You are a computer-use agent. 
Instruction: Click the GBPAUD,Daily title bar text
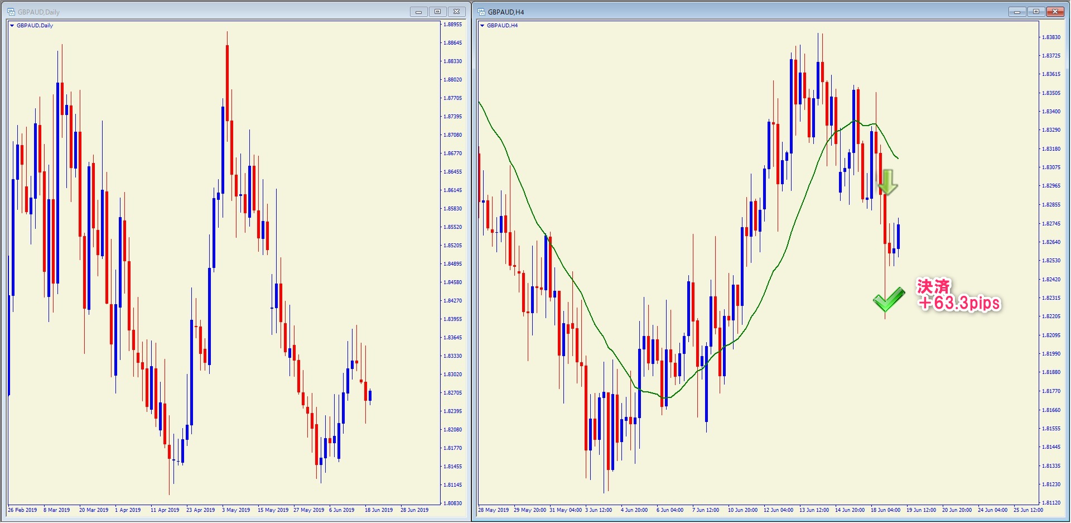point(38,12)
